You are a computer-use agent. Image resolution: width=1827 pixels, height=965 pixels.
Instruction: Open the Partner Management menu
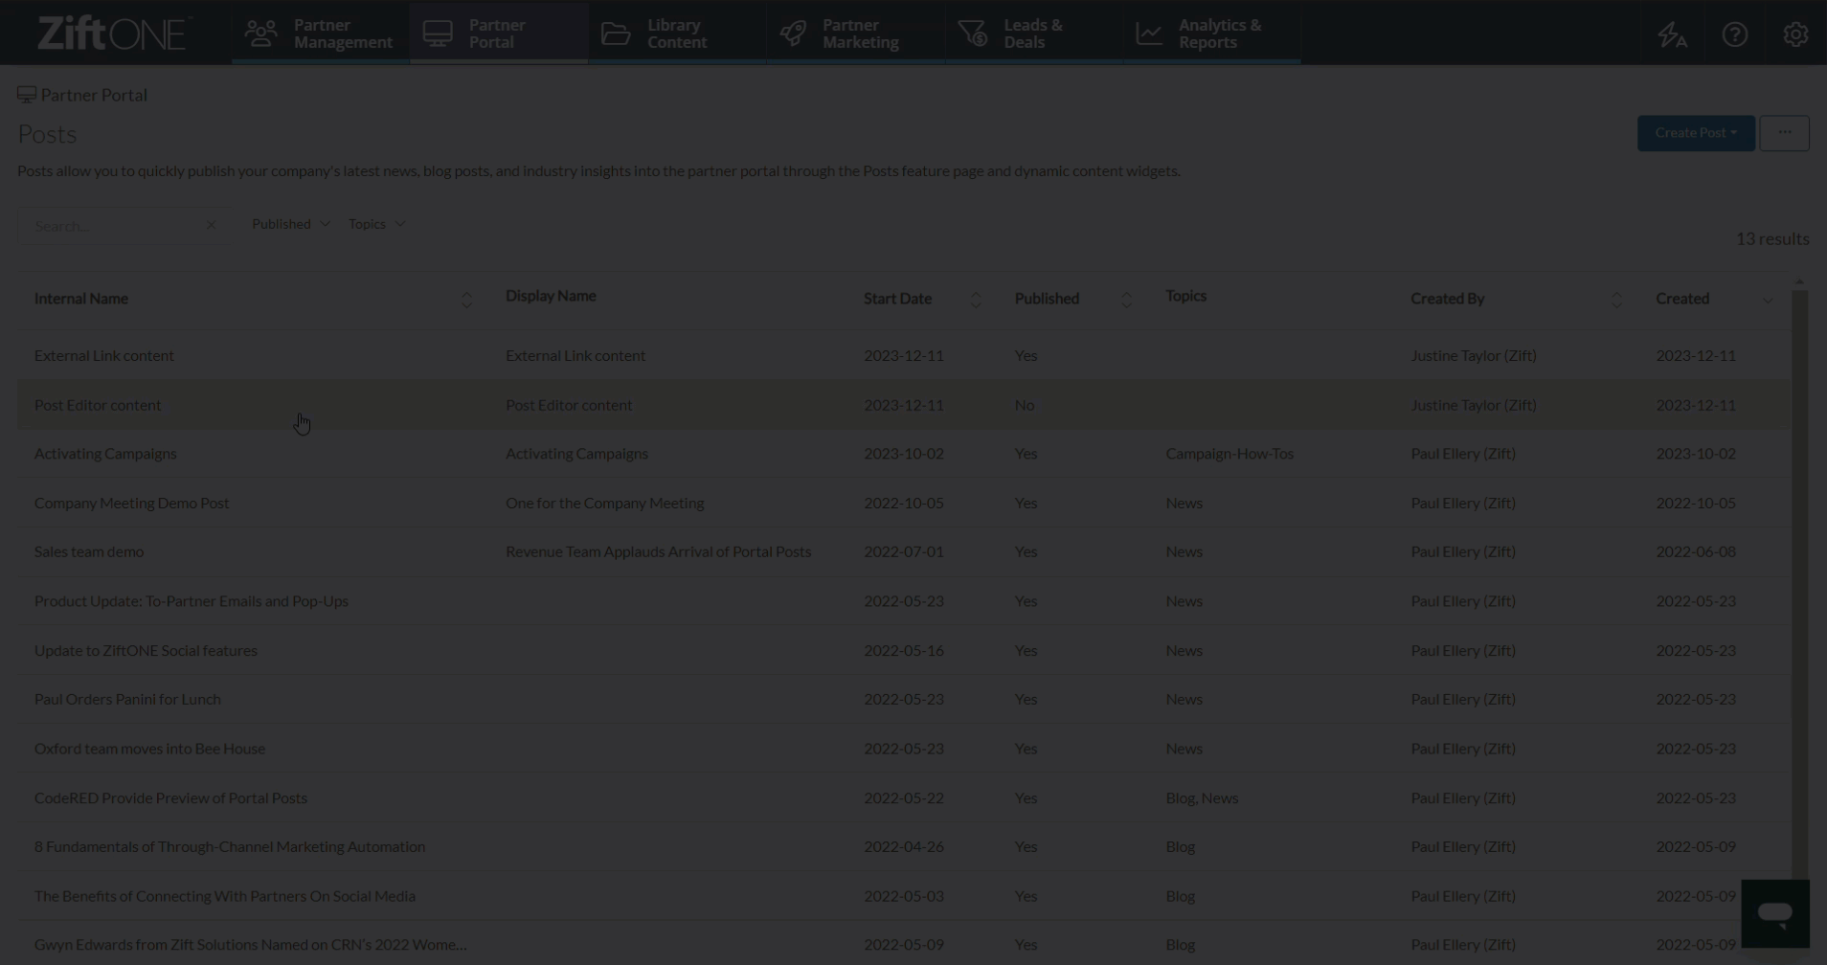pos(320,34)
